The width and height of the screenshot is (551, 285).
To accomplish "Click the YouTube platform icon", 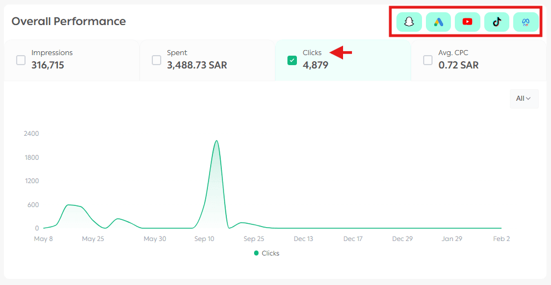I will [468, 22].
